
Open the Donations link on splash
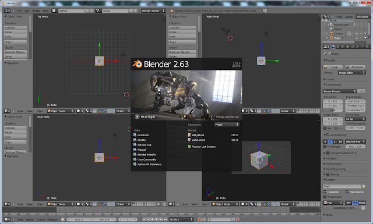(x=141, y=135)
